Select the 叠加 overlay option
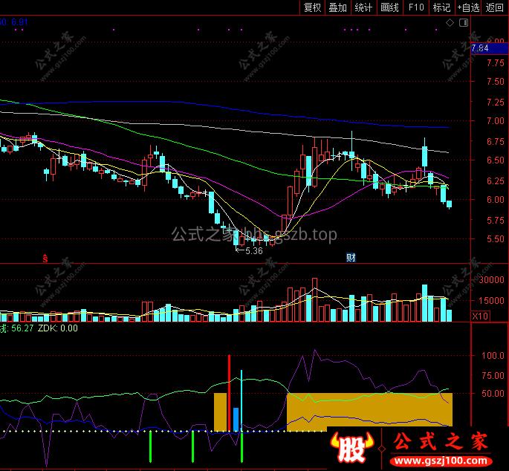This screenshot has height=471, width=509. pyautogui.click(x=338, y=7)
